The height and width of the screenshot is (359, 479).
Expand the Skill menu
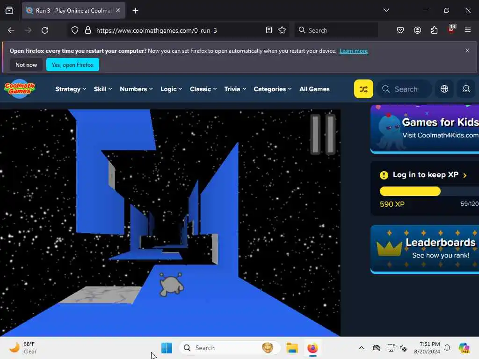coord(102,89)
